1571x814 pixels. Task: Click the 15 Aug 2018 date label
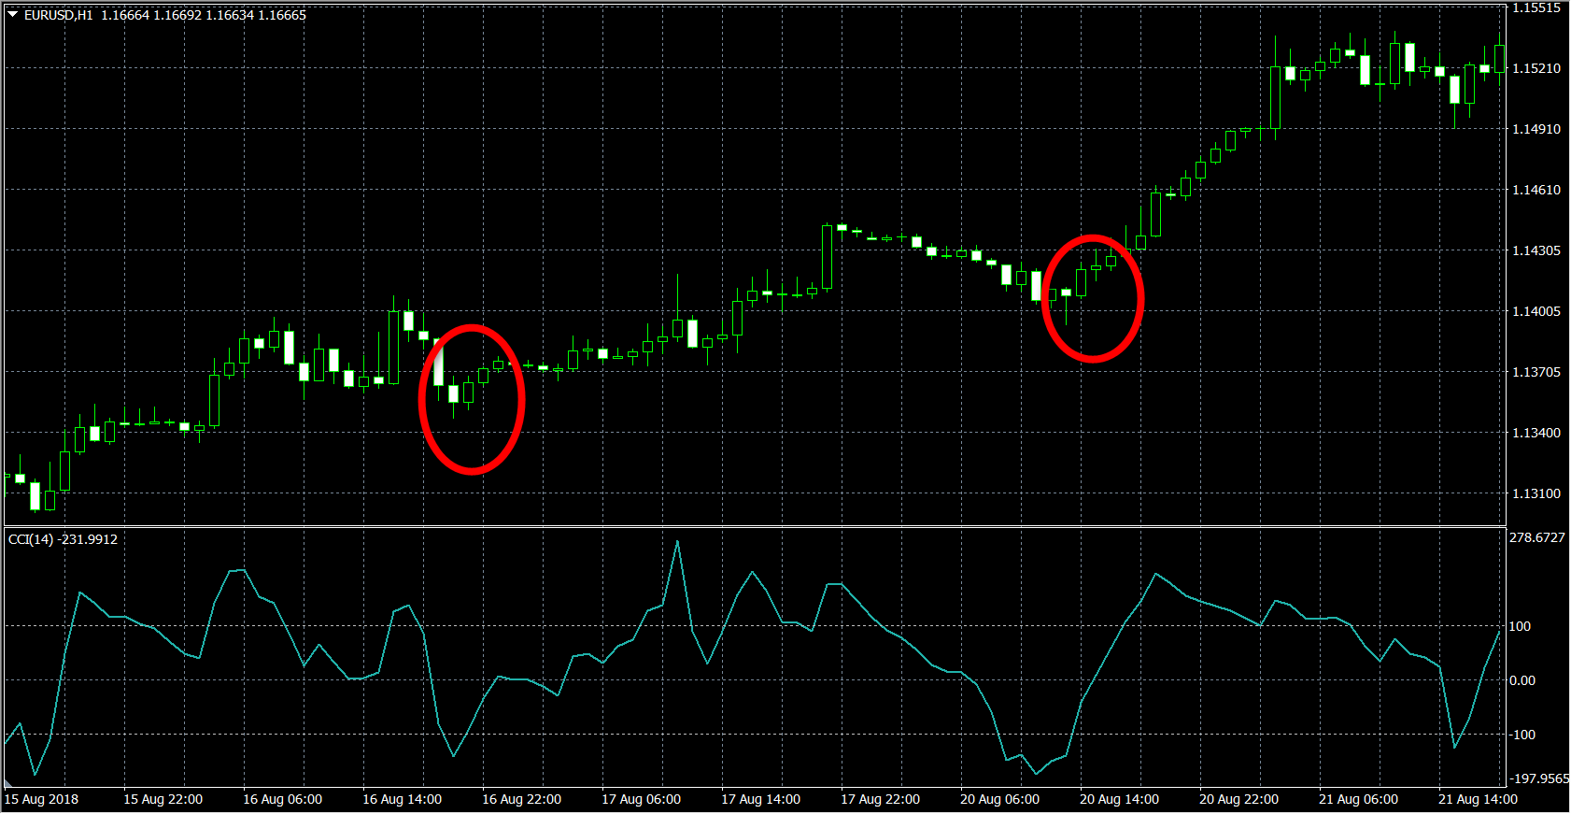[x=42, y=799]
